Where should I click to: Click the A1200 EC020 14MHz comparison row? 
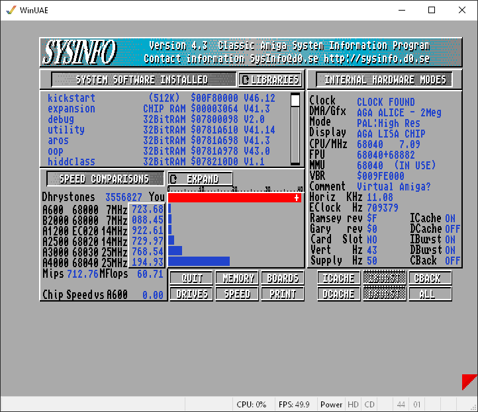pyautogui.click(x=103, y=231)
